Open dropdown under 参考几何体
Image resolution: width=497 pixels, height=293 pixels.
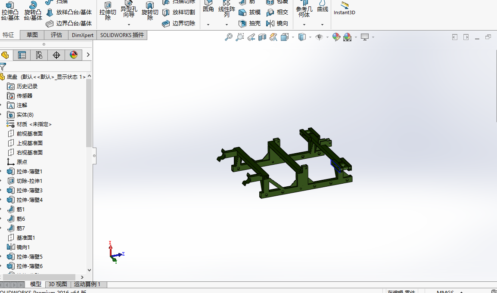pos(304,25)
